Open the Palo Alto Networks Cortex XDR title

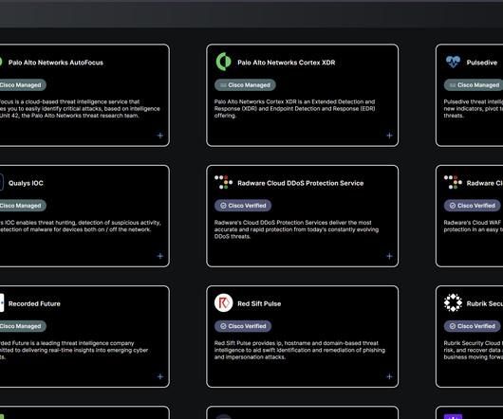287,63
